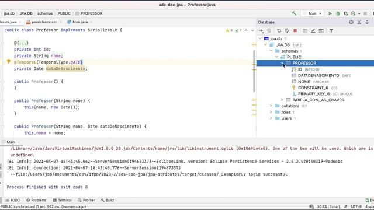This screenshot has height=210, width=374.
Task: Click the Profiler run icon in toolbar
Action: (x=353, y=13)
